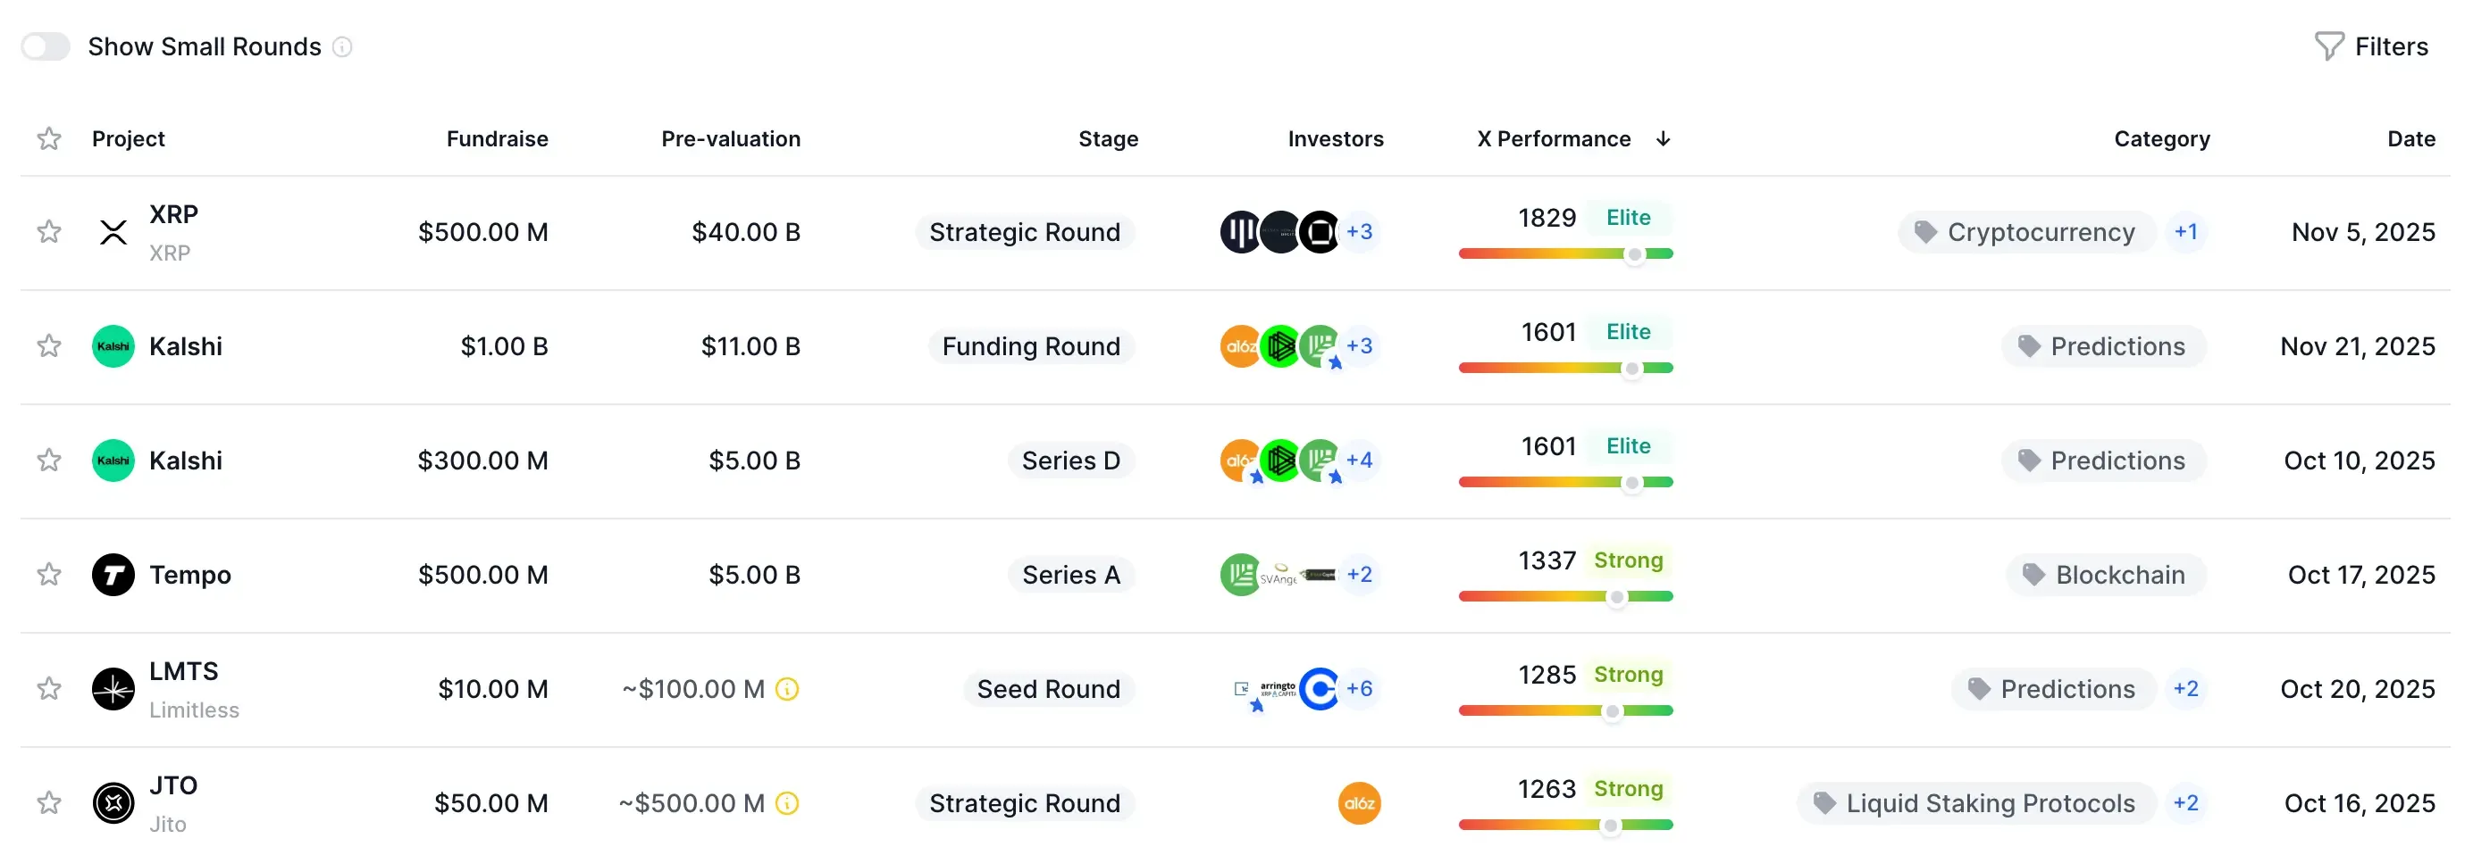Click the info icon beside Show Small Rounds
The height and width of the screenshot is (855, 2473).
[x=343, y=46]
